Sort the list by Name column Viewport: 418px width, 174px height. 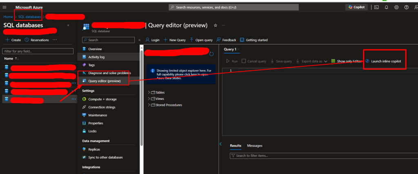coord(11,58)
